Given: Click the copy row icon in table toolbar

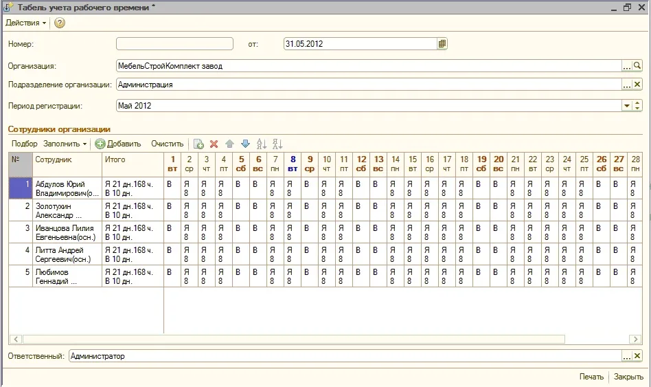Looking at the screenshot, I should click(198, 144).
